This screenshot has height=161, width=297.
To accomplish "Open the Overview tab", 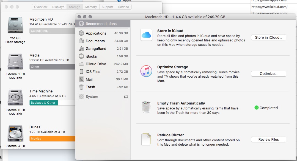I will [41, 7].
